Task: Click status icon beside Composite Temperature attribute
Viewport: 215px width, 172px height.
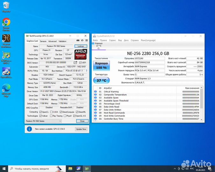Action: [x=96, y=95]
